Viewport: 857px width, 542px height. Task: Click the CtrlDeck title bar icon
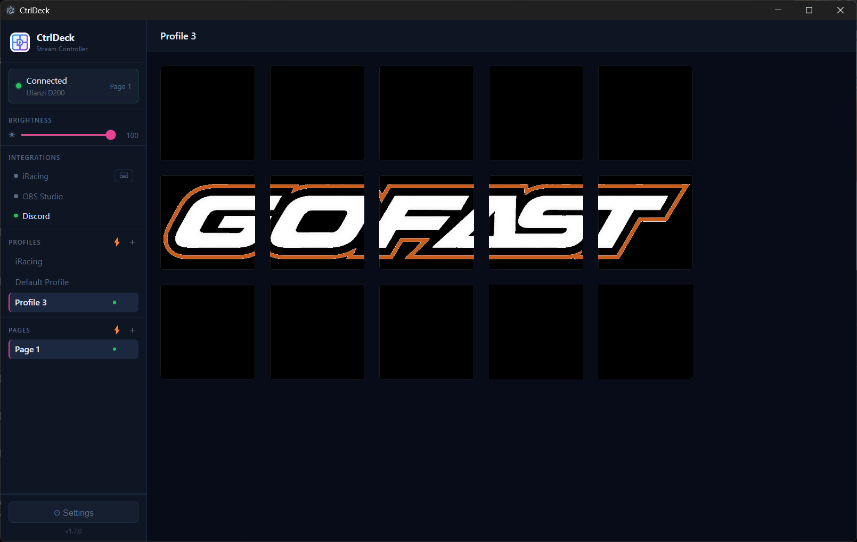tap(11, 10)
